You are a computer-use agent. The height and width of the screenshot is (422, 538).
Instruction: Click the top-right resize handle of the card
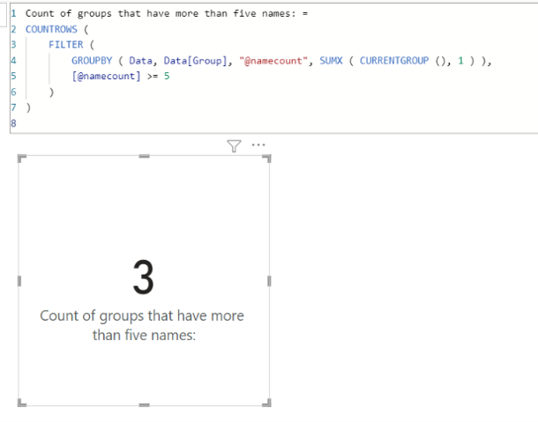[x=267, y=159]
